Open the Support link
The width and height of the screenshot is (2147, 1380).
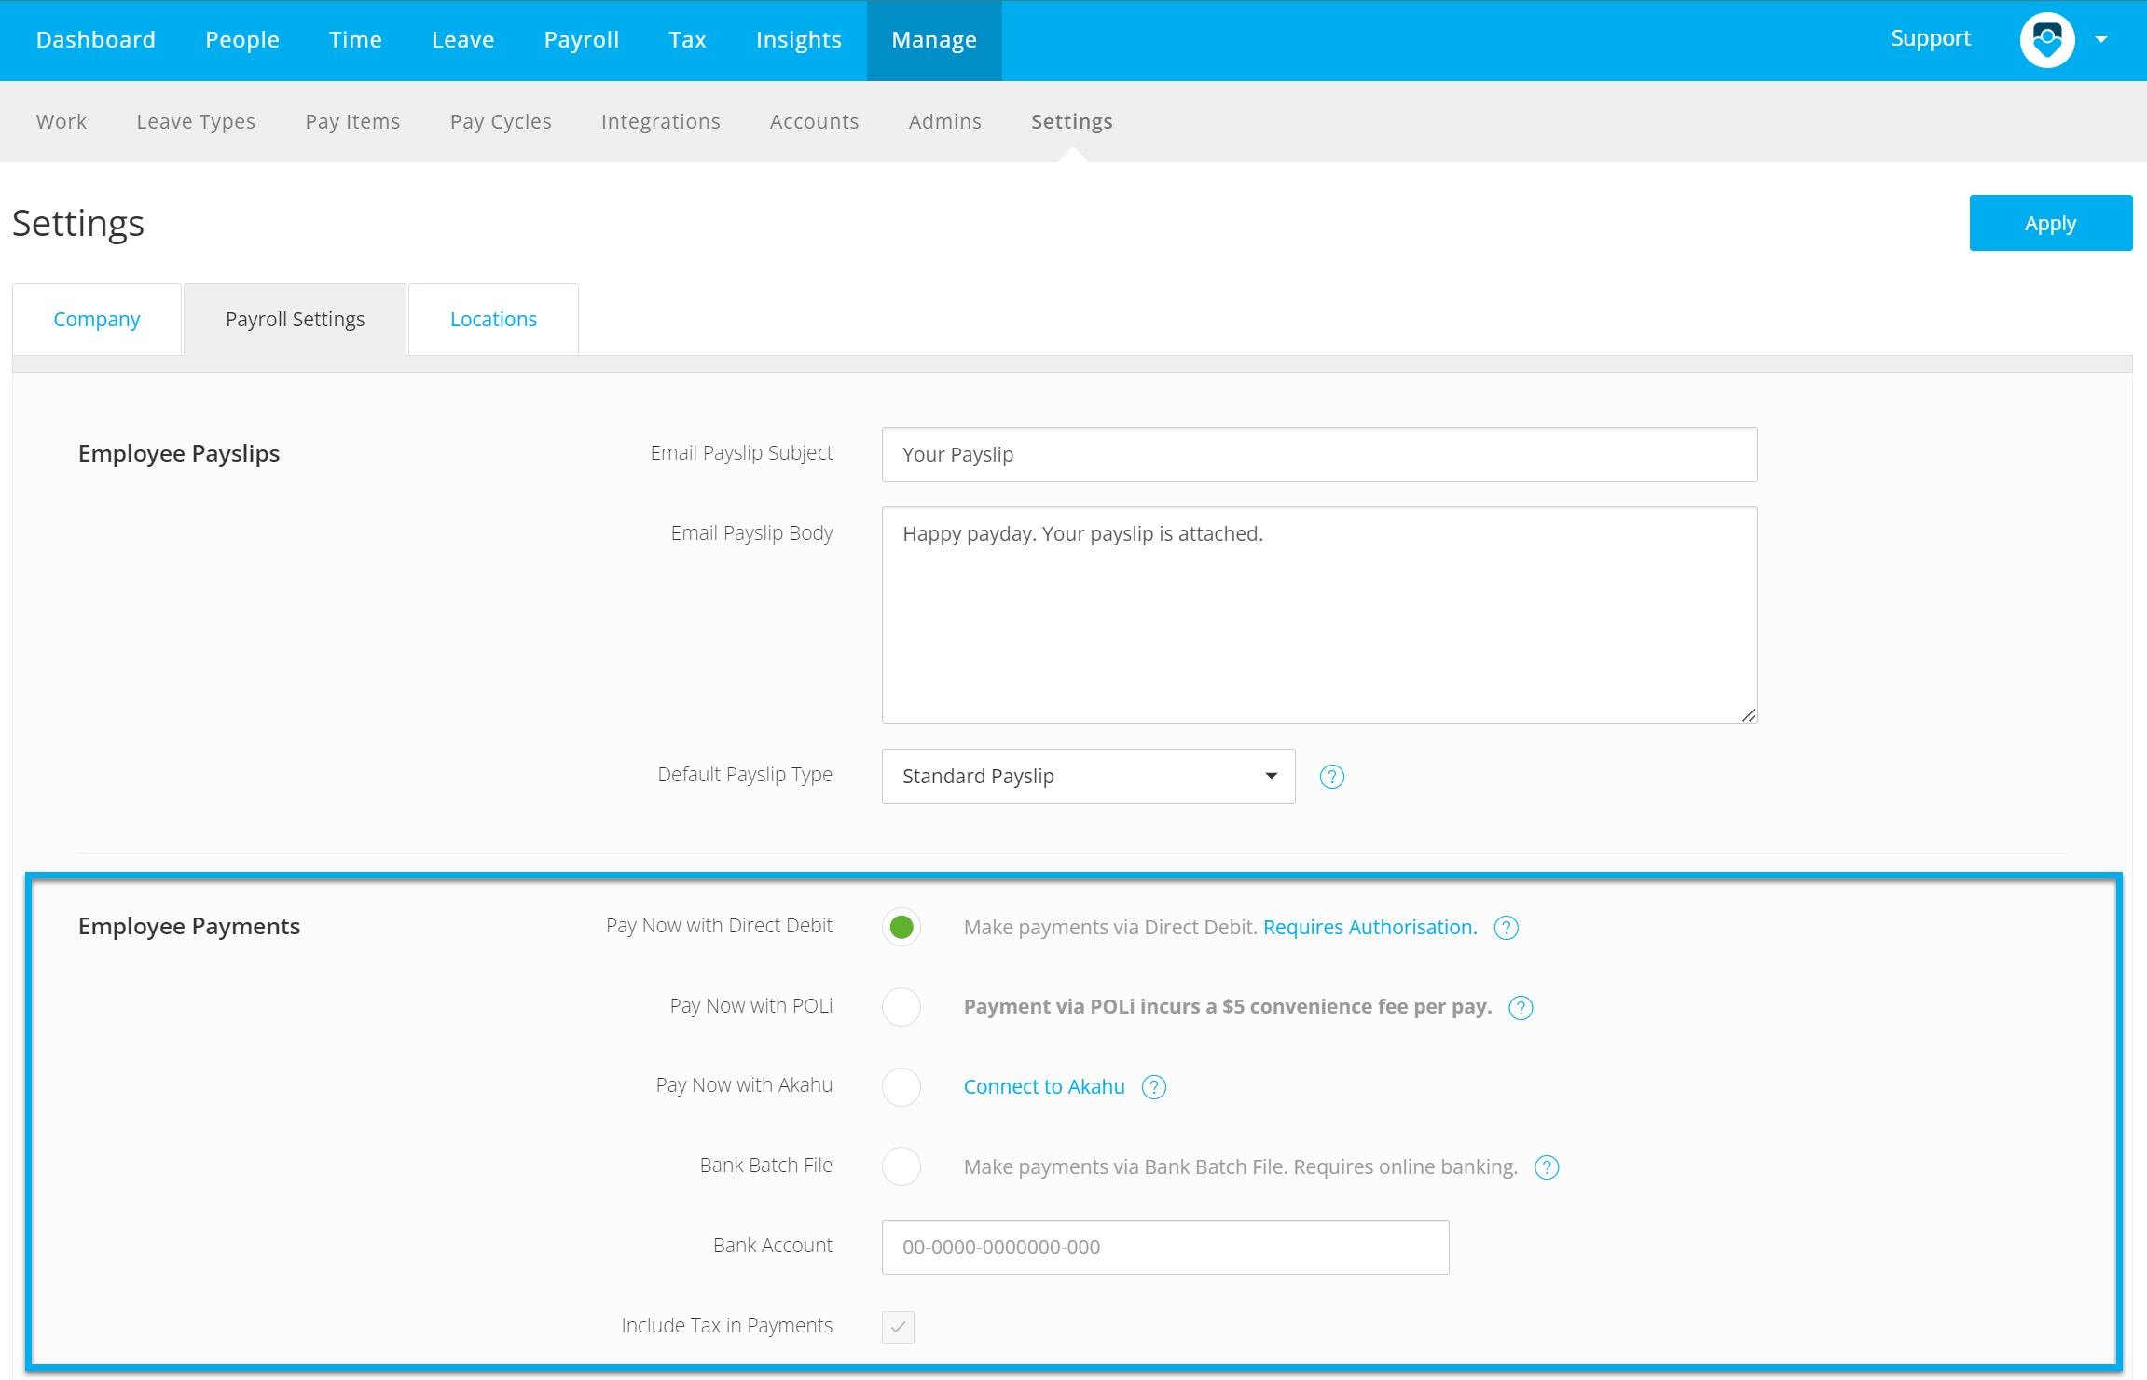1930,38
